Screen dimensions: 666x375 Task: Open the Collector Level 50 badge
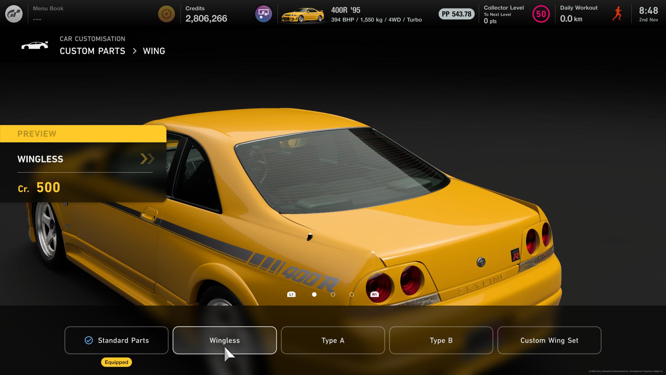541,14
